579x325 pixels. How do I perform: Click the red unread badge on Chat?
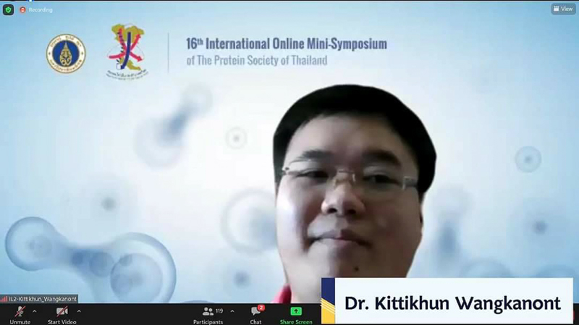coord(261,308)
